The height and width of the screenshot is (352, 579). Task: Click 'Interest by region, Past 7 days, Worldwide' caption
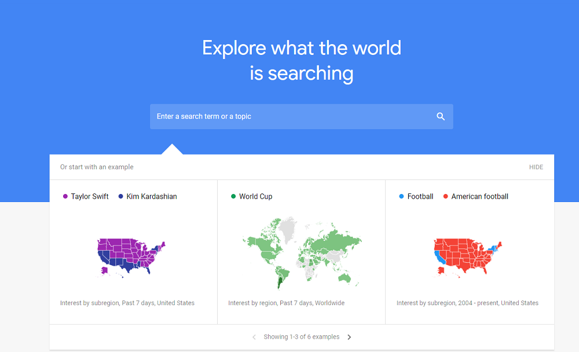click(287, 303)
